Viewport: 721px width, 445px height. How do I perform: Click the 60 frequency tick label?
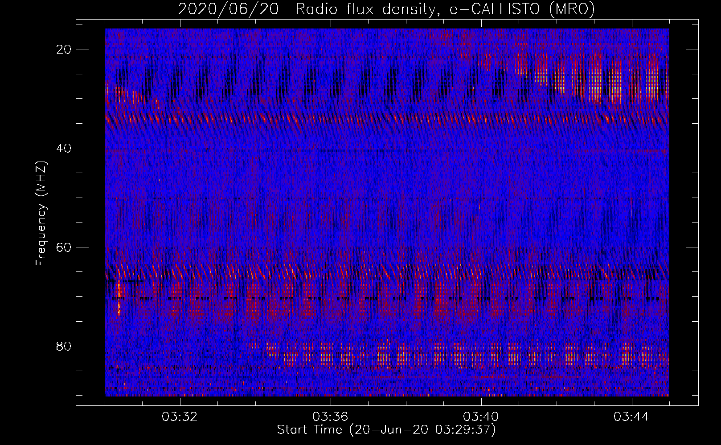point(64,247)
